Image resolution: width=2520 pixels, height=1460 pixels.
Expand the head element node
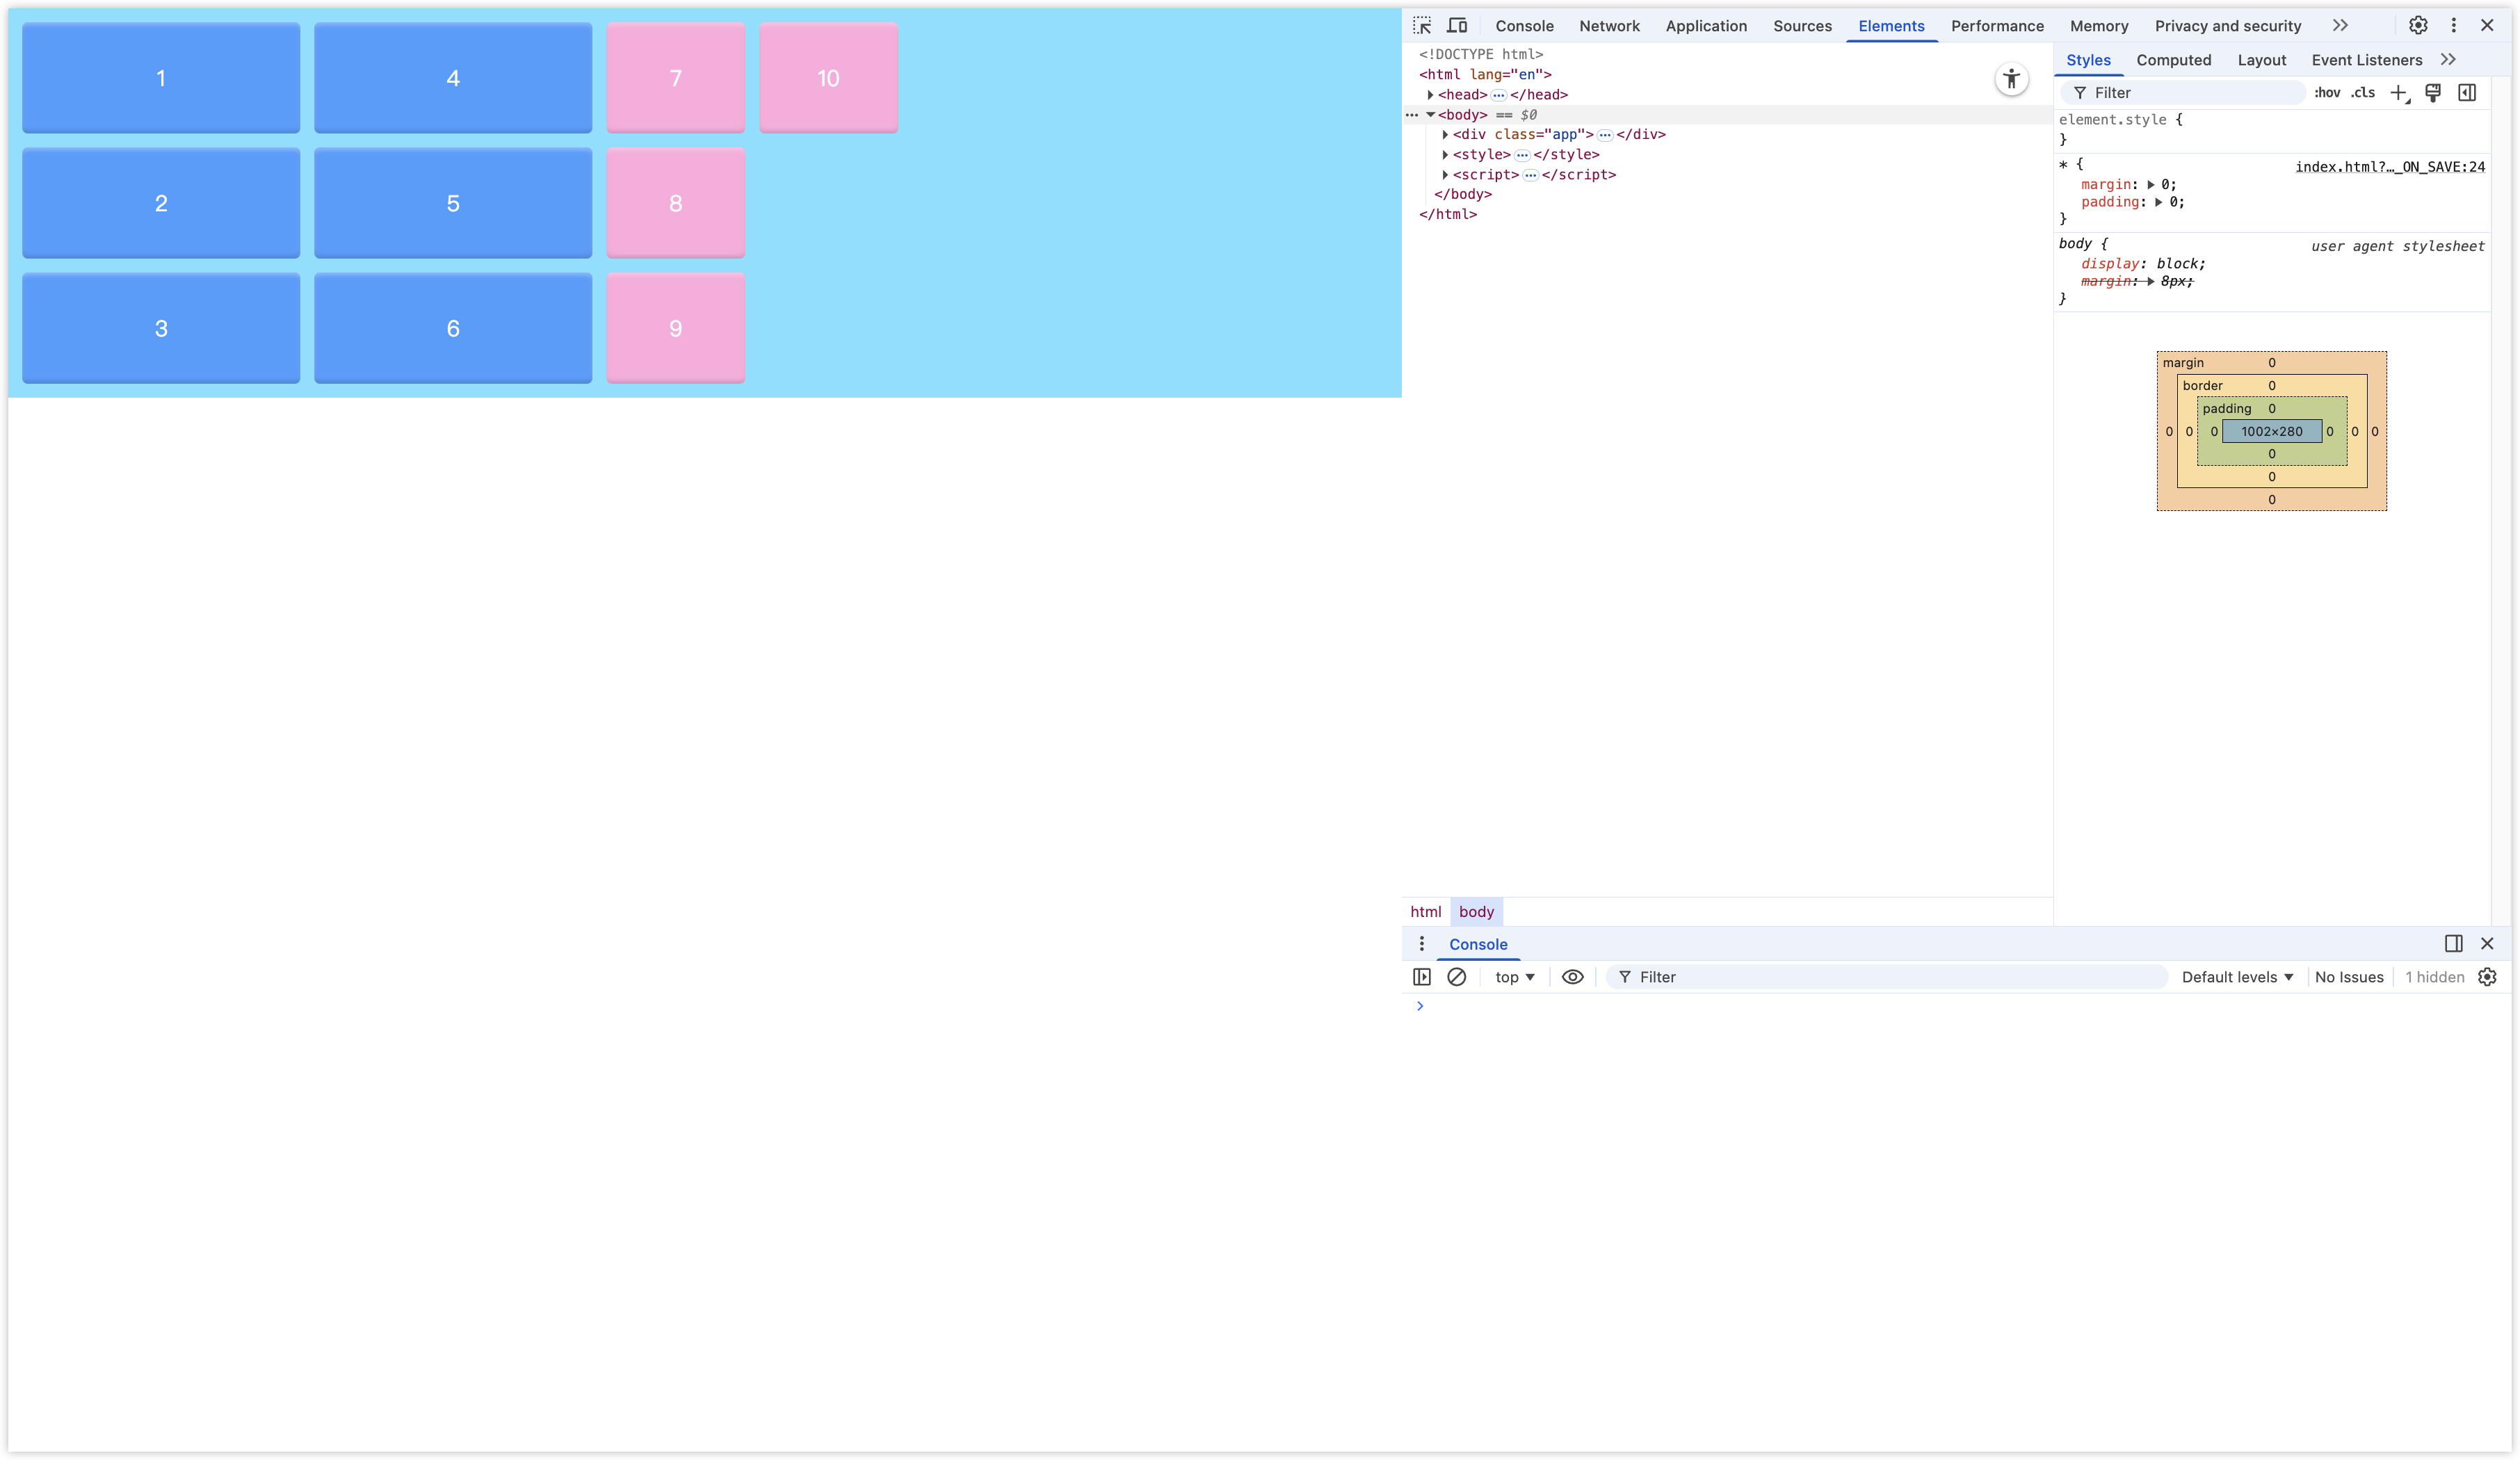(1430, 95)
